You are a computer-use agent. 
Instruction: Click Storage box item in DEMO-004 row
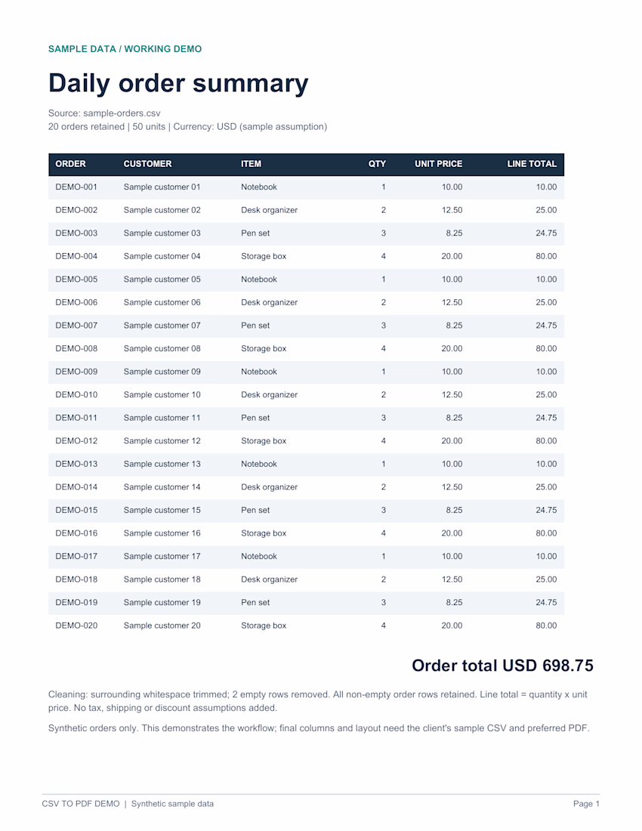click(x=264, y=257)
